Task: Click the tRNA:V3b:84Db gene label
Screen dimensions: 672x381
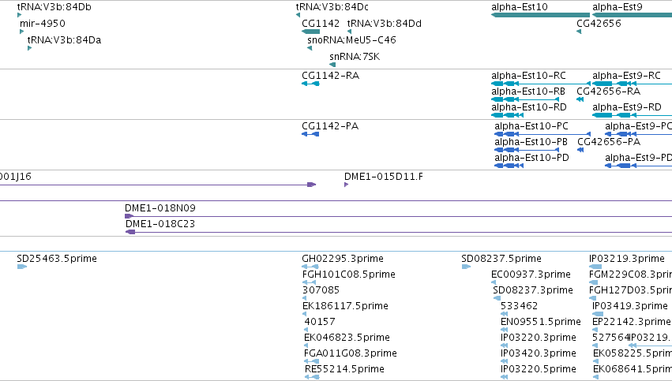Action: 54,7
